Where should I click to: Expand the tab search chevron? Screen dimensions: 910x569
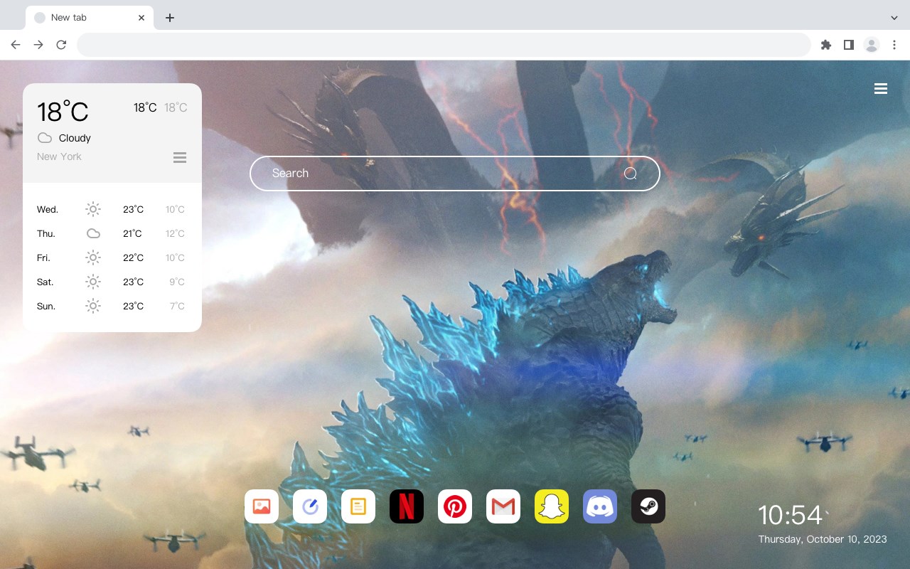point(894,18)
